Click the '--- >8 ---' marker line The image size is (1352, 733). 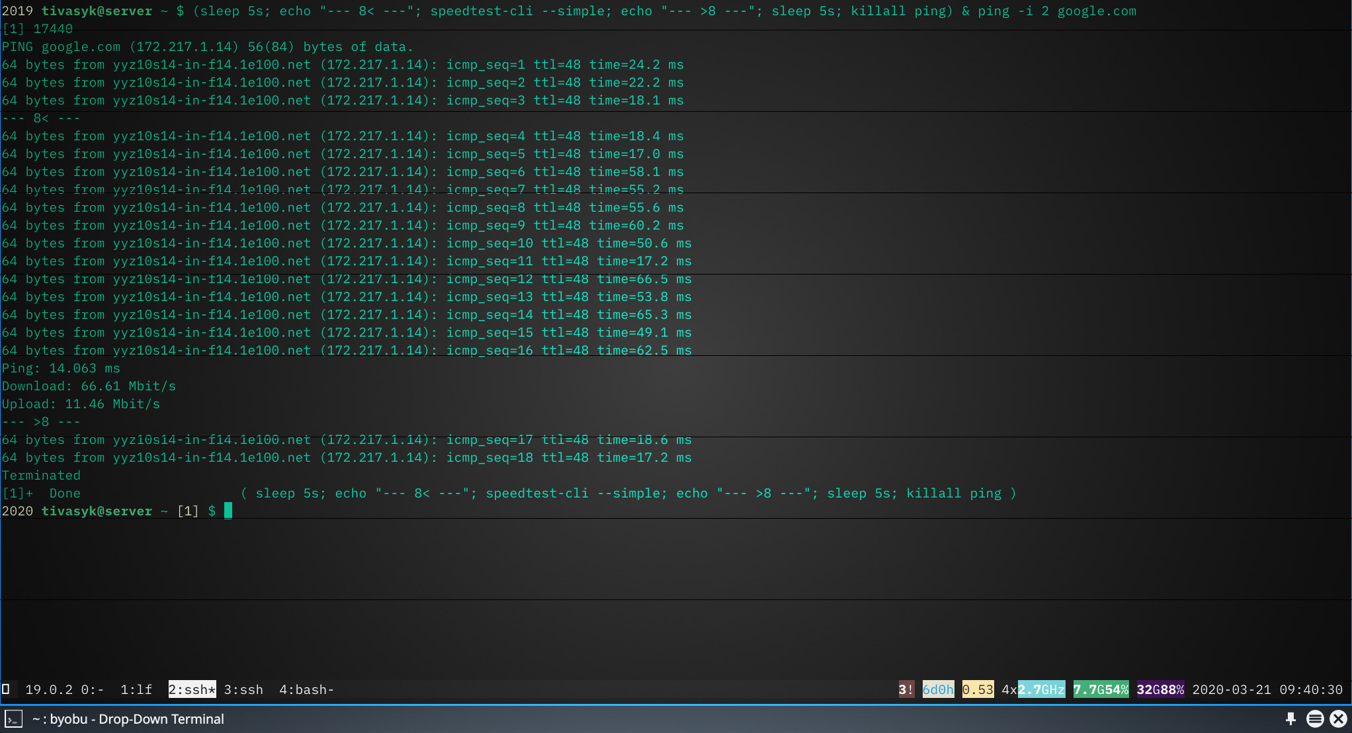point(41,421)
